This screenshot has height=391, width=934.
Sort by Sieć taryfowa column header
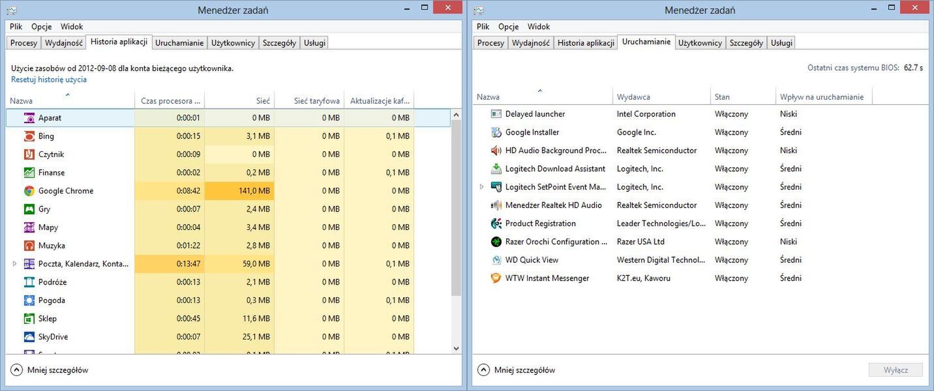tap(309, 101)
